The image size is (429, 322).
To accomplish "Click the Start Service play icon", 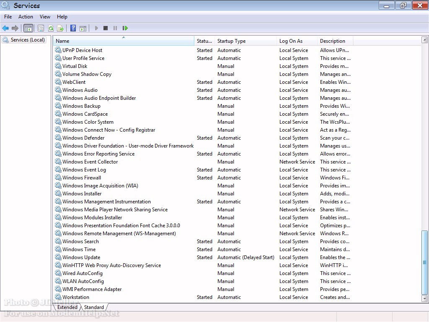I will pyautogui.click(x=96, y=28).
